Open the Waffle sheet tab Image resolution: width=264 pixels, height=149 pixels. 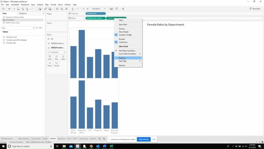point(45,139)
